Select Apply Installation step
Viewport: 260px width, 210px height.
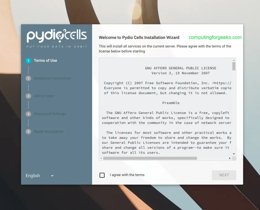pos(49,131)
